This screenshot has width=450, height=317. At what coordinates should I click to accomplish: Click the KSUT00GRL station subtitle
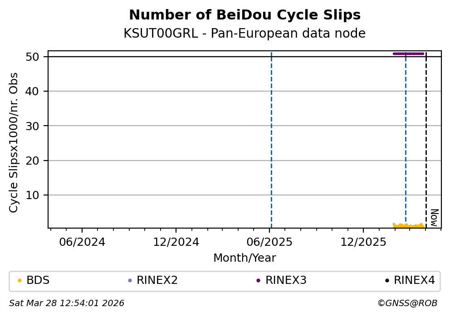245,34
